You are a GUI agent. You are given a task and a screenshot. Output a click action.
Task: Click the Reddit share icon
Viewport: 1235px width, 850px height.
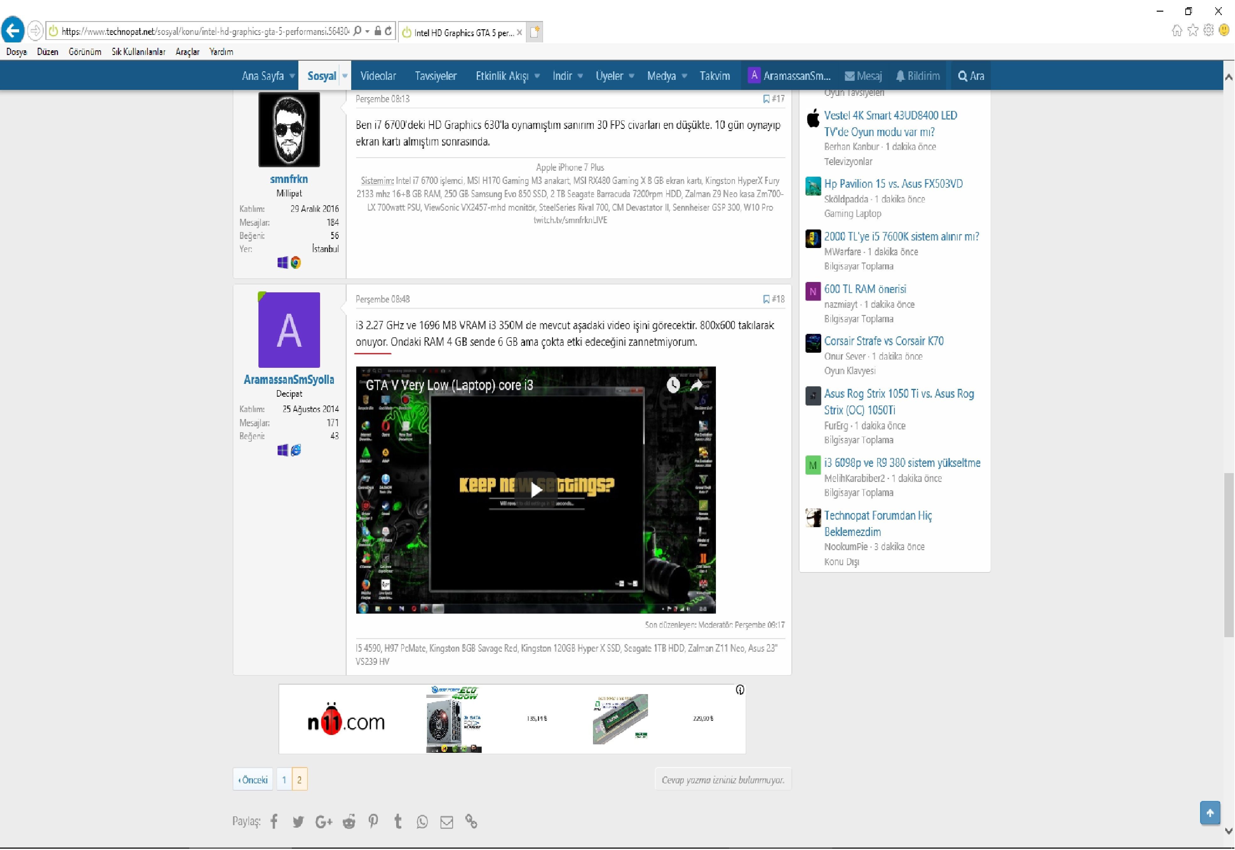click(x=349, y=822)
